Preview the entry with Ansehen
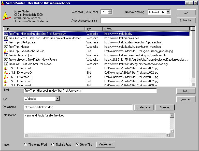199x151 pixels. (165, 107)
